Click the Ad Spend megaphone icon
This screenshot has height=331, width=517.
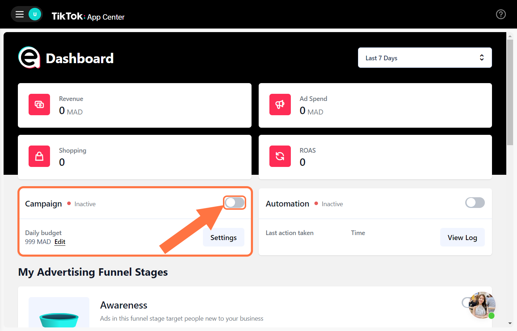pos(280,105)
